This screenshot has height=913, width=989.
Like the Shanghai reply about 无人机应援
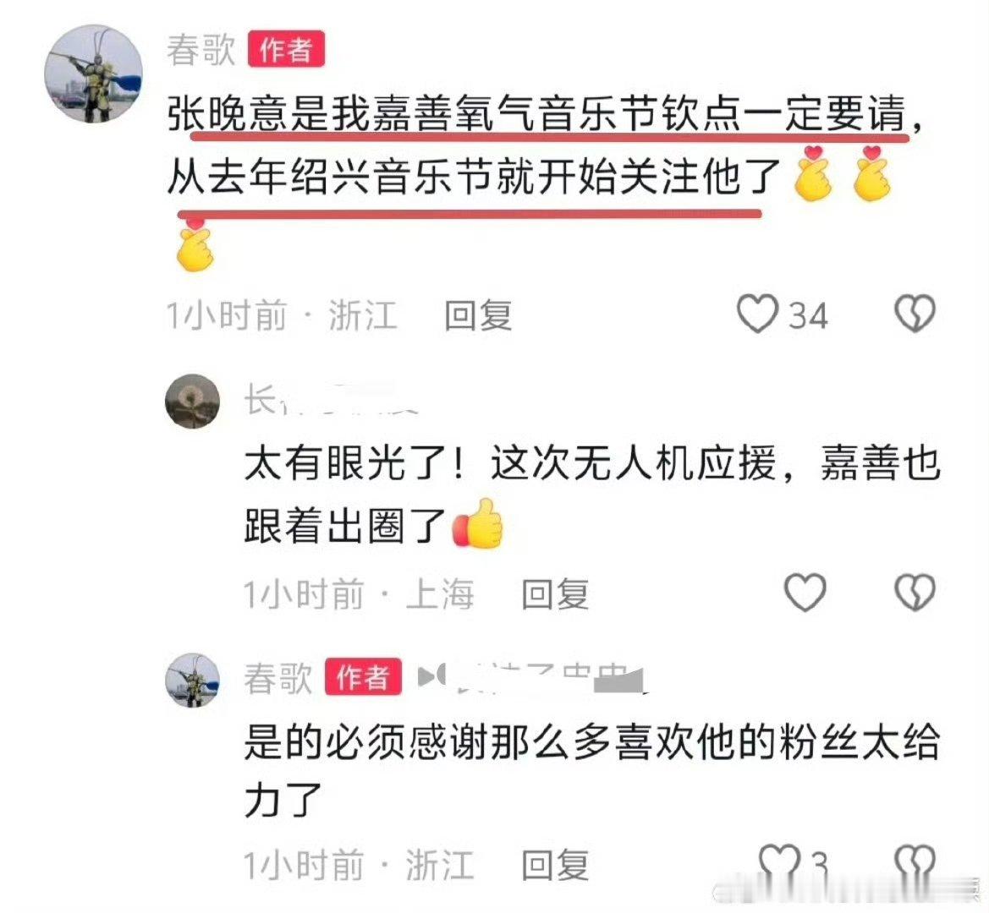pos(805,593)
